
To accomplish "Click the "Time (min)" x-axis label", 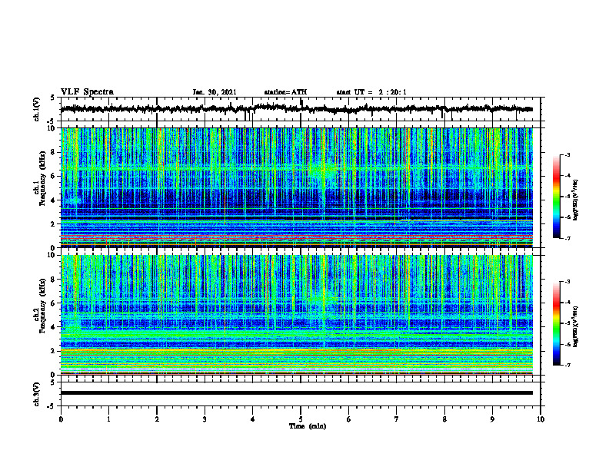I will point(308,426).
